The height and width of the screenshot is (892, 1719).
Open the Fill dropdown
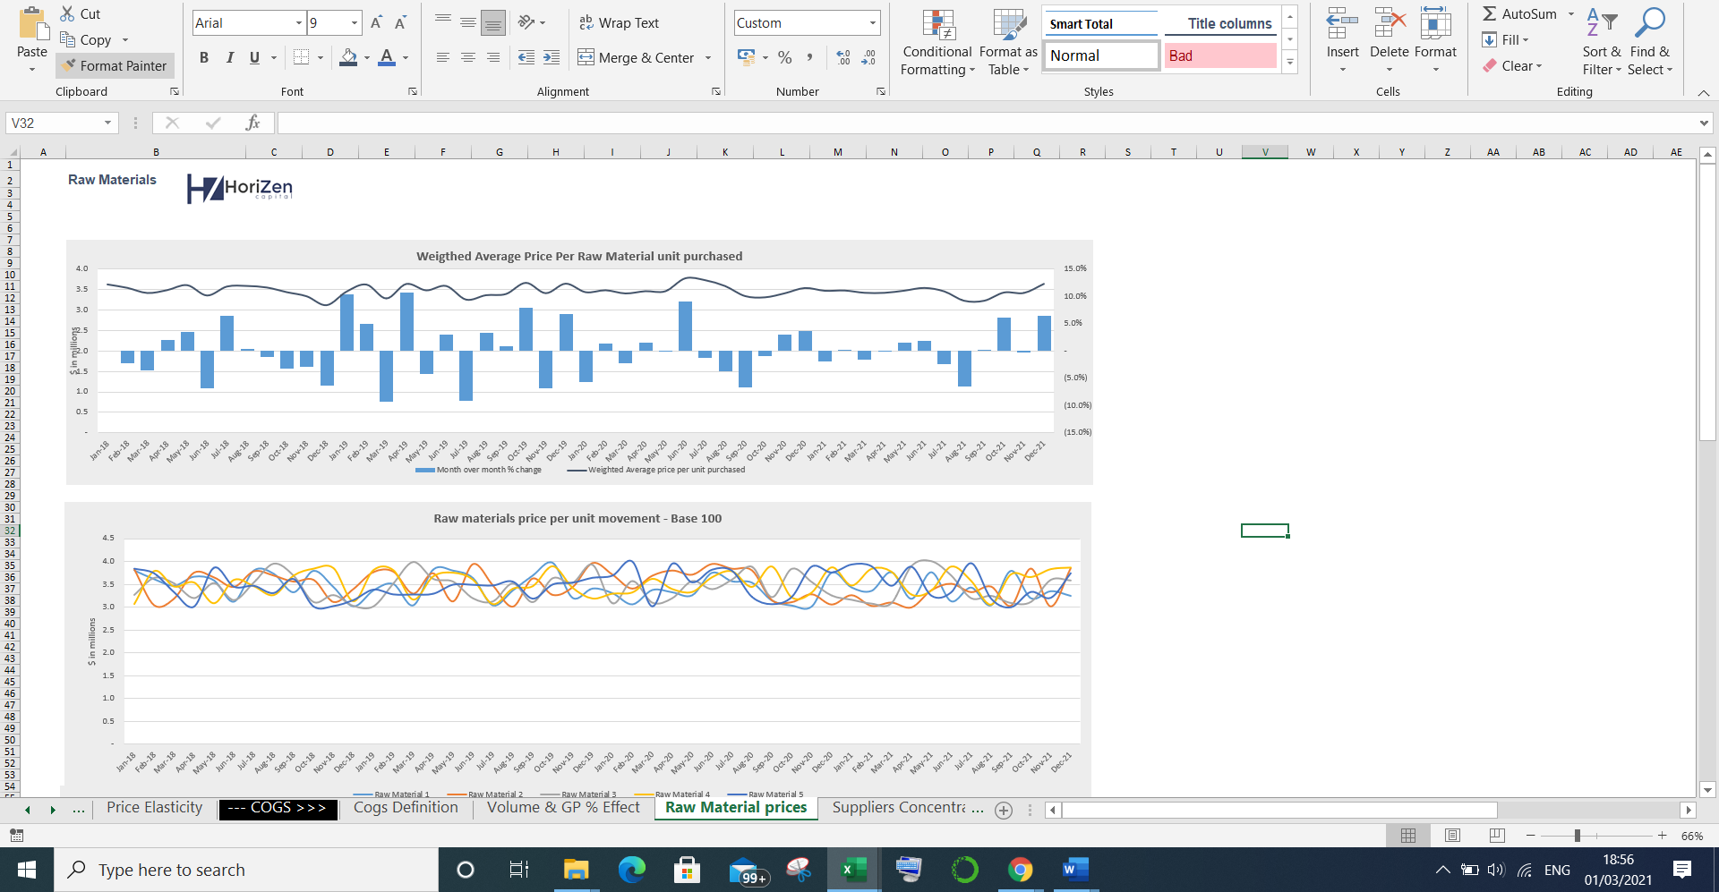click(x=1506, y=39)
